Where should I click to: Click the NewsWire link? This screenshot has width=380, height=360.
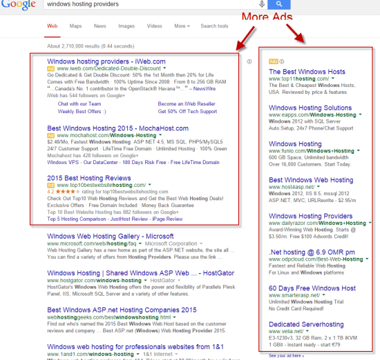tap(205, 88)
